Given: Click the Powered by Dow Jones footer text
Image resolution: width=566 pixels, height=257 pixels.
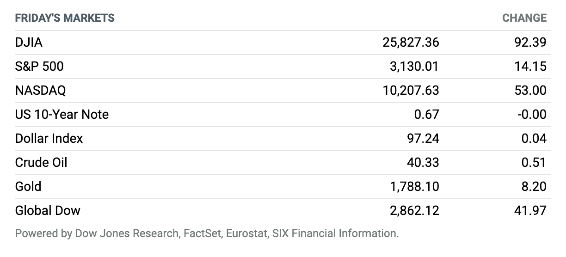Looking at the screenshot, I should coord(207,233).
